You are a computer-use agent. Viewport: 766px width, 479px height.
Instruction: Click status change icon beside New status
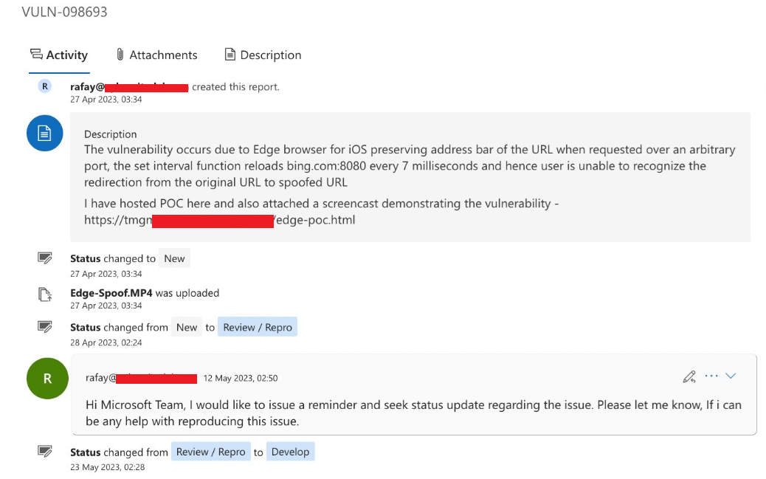[45, 258]
